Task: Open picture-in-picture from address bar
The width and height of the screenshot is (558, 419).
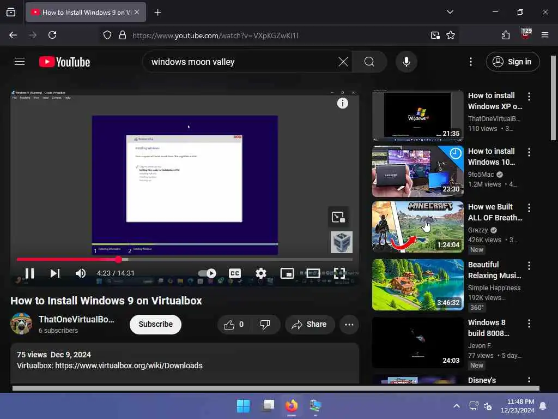Action: point(435,35)
